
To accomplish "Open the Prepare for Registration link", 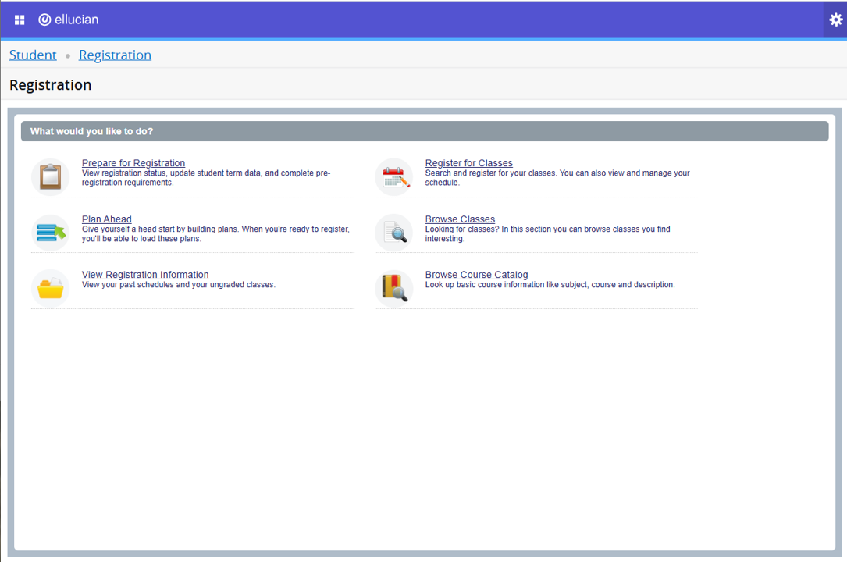I will point(133,163).
